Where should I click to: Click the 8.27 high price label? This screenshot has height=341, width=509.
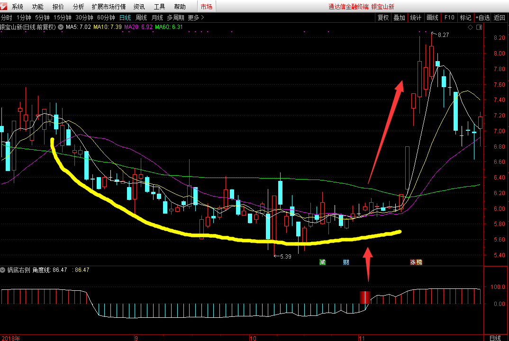coord(444,35)
